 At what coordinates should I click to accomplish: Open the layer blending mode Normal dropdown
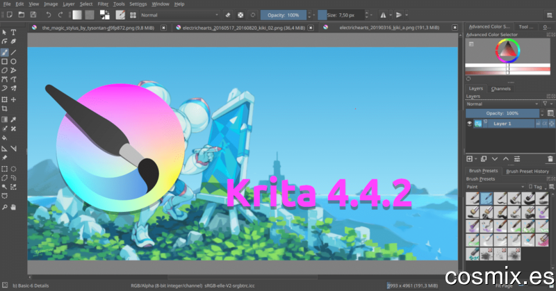point(502,104)
